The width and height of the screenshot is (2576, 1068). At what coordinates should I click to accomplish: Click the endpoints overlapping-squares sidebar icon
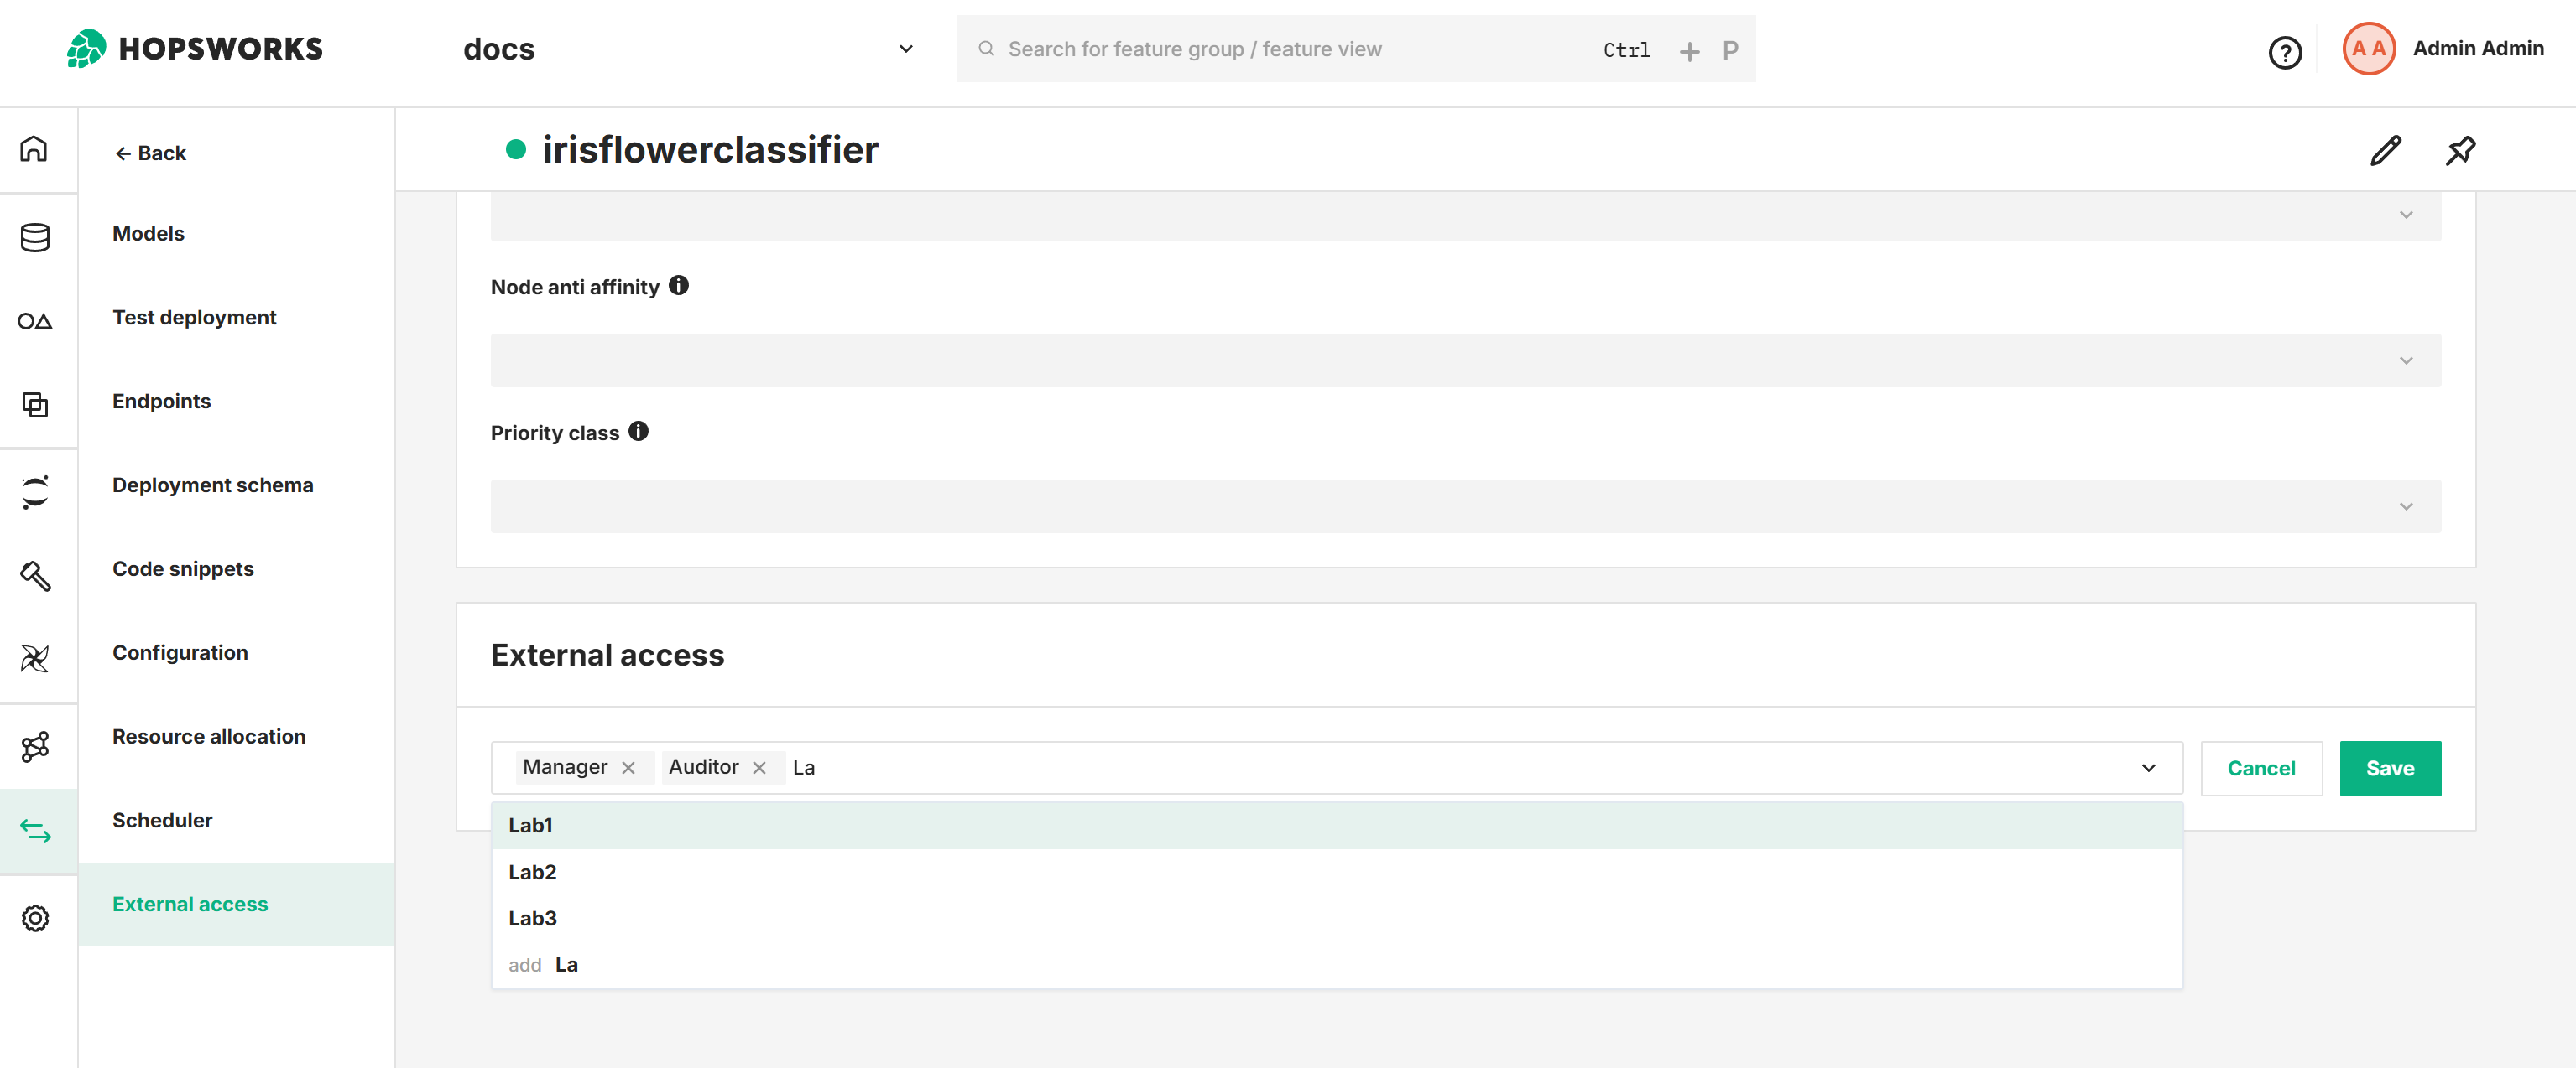pyautogui.click(x=36, y=406)
